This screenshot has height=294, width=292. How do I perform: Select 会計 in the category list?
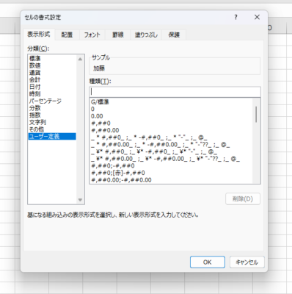52,79
